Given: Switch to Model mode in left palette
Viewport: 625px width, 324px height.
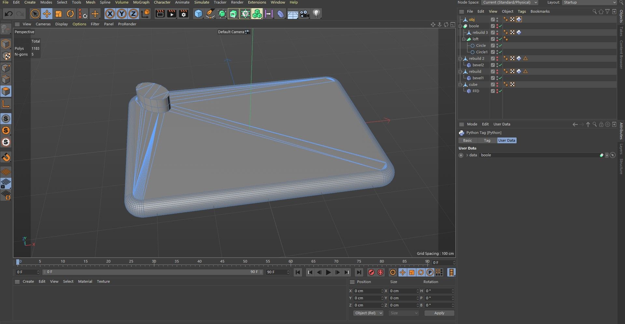Looking at the screenshot, I should coord(6,44).
